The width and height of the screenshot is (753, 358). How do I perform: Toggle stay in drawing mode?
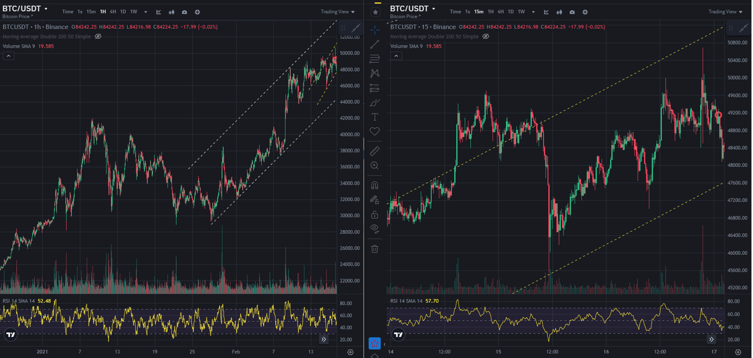(x=375, y=200)
